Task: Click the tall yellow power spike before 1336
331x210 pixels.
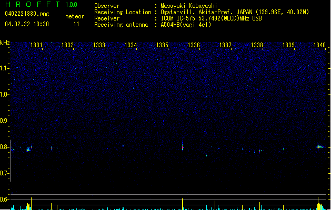Action: click(x=183, y=204)
